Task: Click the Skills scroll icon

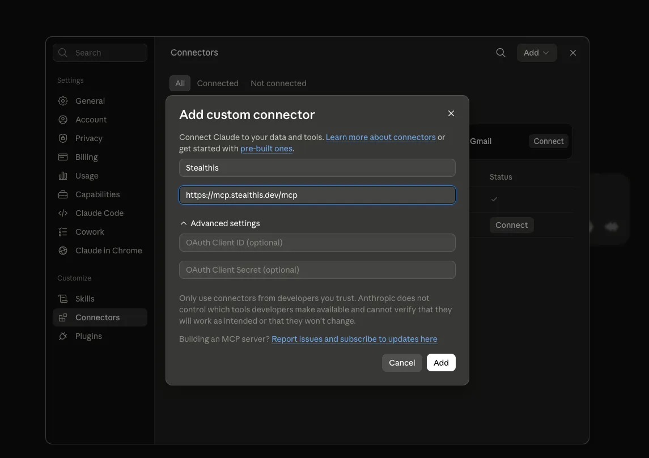Action: [63, 299]
